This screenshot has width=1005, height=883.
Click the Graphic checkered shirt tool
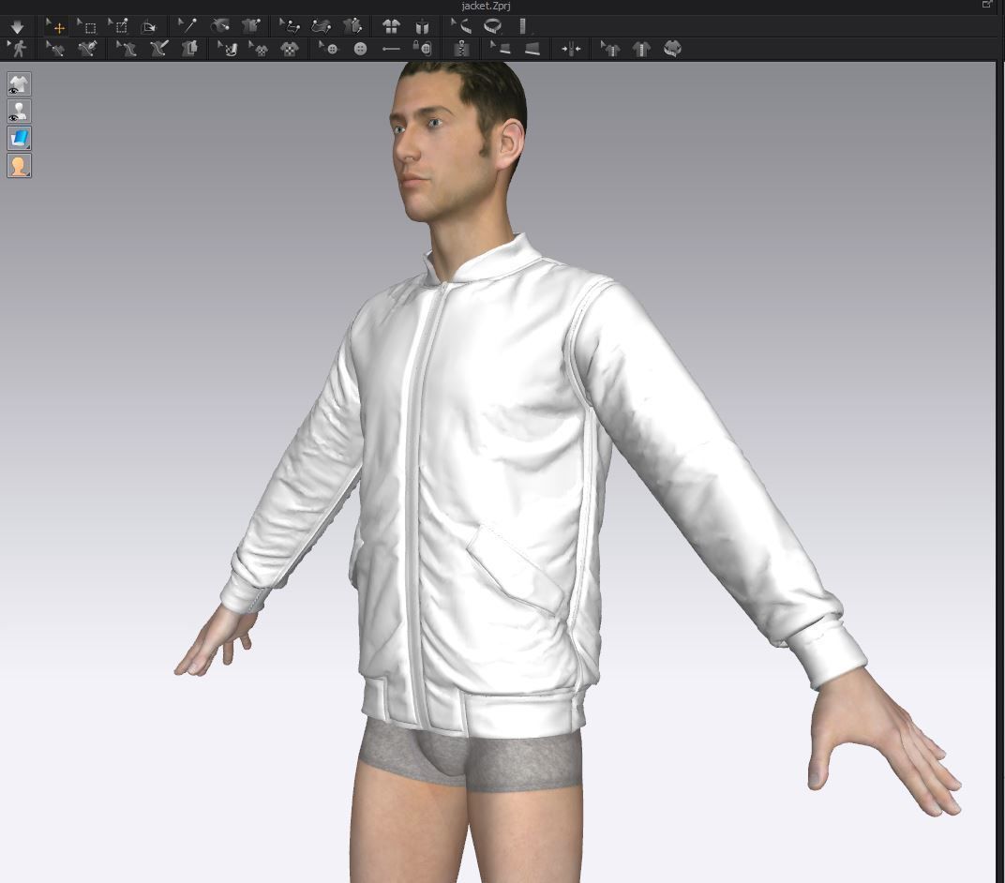(290, 49)
